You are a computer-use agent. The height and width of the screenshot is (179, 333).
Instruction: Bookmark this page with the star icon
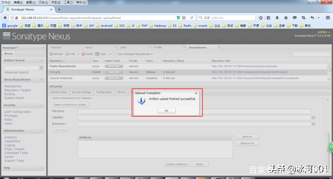tap(261, 18)
